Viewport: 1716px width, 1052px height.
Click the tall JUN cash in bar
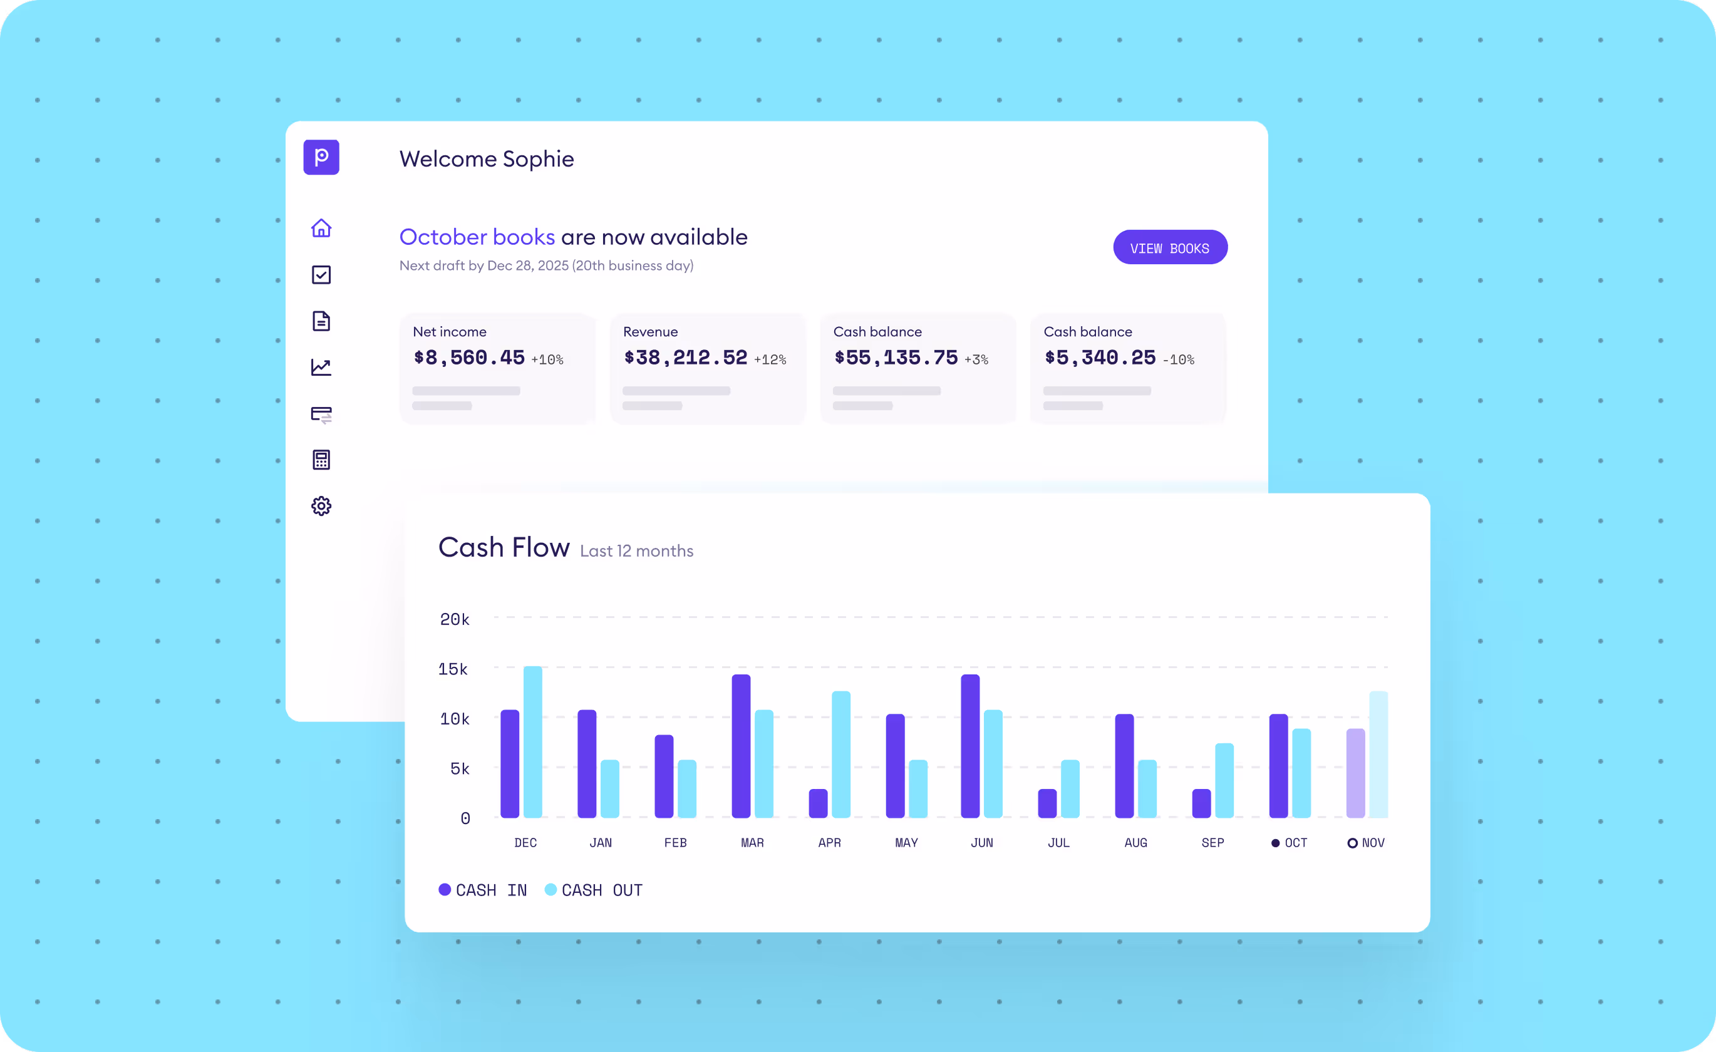click(x=970, y=746)
